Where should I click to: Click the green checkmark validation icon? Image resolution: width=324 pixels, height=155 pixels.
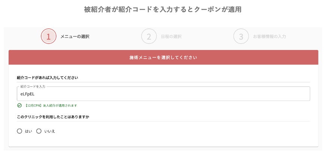pos(19,105)
